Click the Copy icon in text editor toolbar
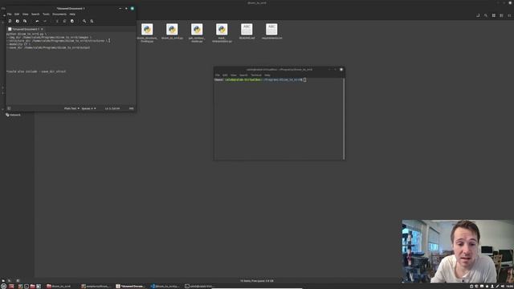This screenshot has height=289, width=514. [x=64, y=21]
